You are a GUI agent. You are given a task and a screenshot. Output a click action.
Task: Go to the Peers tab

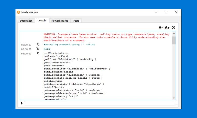[x=76, y=21]
